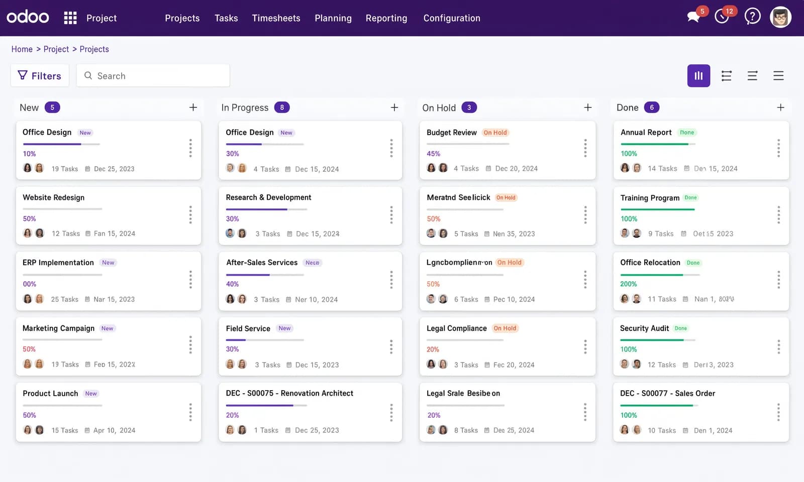Open options menu for Product Launch card
Screen dimensions: 804x482
click(x=190, y=412)
